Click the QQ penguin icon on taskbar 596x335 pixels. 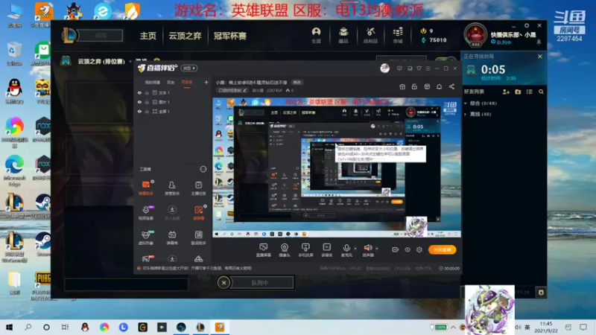coord(85,327)
